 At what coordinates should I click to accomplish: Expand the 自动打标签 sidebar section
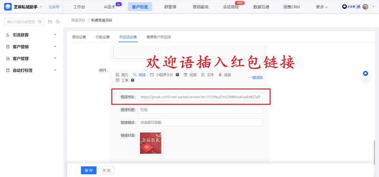[31, 70]
